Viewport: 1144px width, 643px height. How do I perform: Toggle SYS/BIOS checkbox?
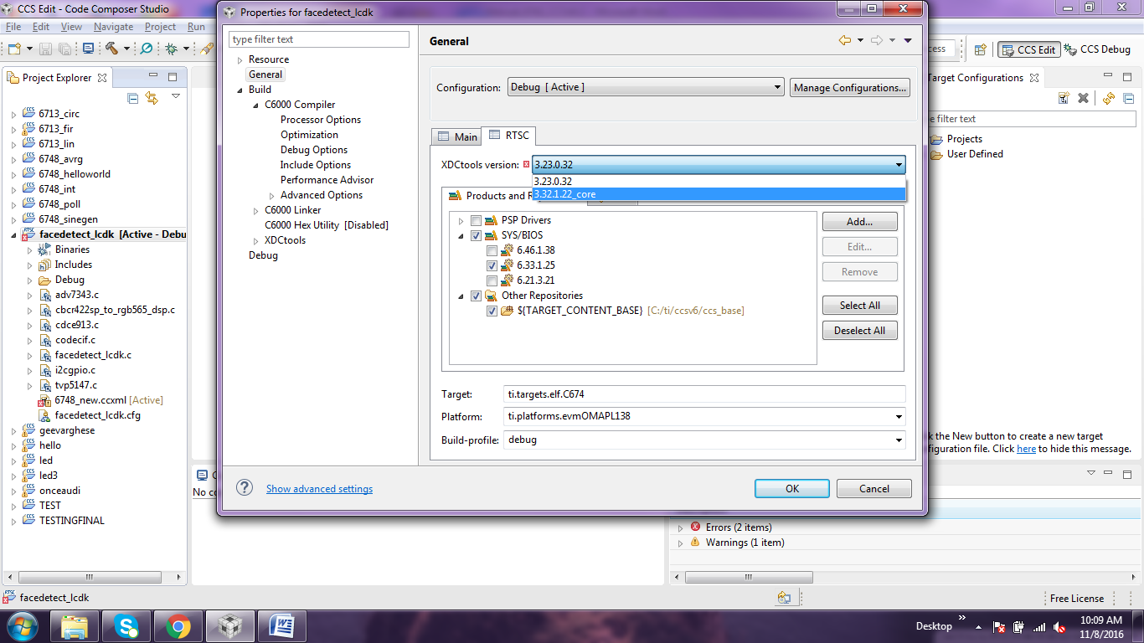476,235
